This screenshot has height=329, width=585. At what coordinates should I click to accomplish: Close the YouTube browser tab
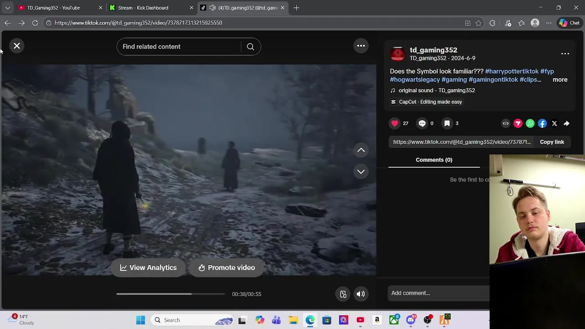click(101, 8)
